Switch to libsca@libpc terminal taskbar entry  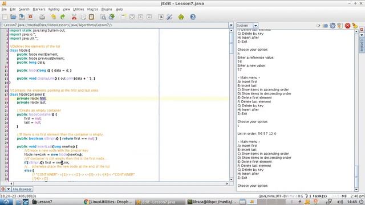coord(212,202)
